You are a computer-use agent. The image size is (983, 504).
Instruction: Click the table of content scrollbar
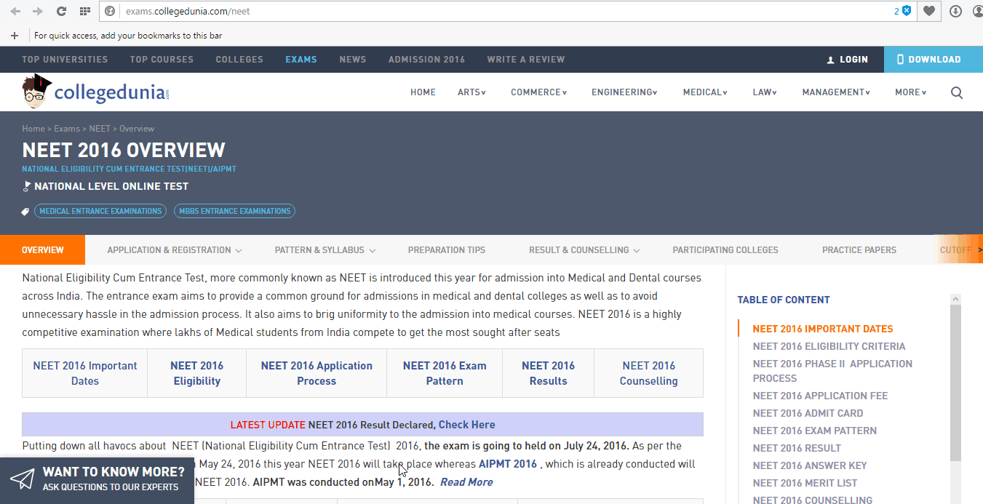click(956, 383)
